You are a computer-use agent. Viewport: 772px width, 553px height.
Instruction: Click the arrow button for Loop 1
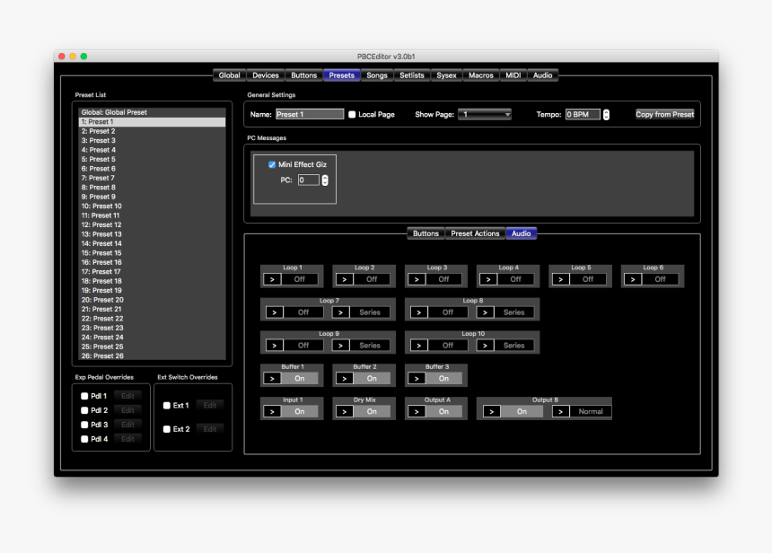click(272, 280)
